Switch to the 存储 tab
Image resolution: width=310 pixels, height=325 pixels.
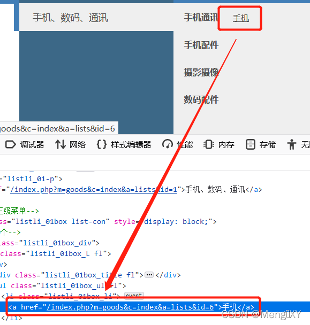click(x=267, y=145)
